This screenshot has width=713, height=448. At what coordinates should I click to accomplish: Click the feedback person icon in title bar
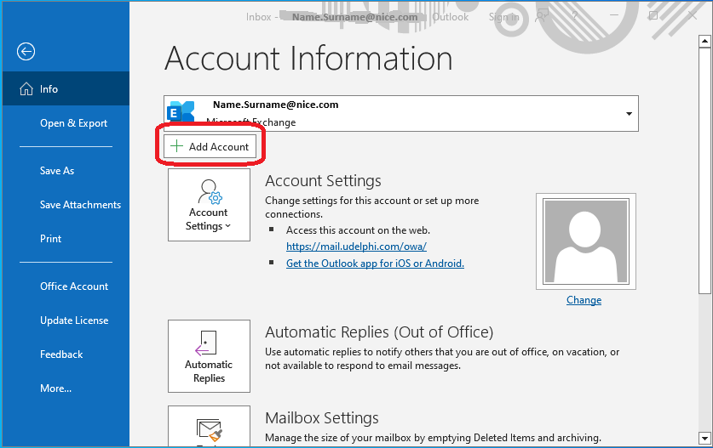coord(542,17)
